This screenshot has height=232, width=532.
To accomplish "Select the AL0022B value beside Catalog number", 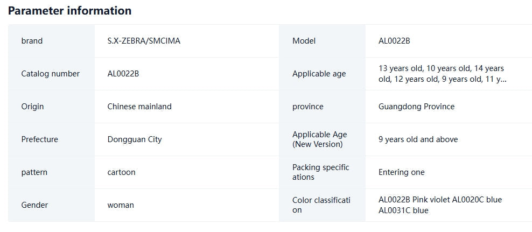I will pyautogui.click(x=123, y=74).
